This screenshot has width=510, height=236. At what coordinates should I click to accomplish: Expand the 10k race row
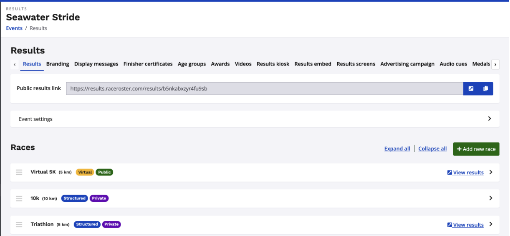(x=491, y=198)
